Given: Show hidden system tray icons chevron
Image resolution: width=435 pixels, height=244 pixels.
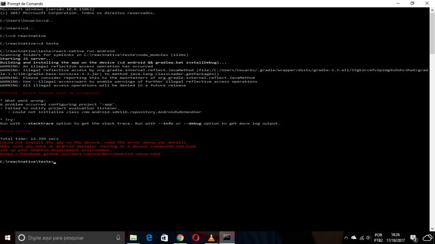Looking at the screenshot, I should pyautogui.click(x=346, y=237).
